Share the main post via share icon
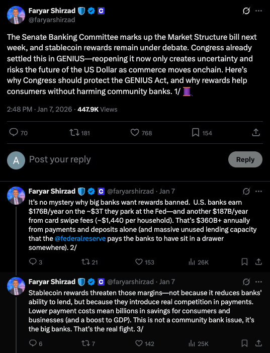The width and height of the screenshot is (270, 353). point(256,133)
